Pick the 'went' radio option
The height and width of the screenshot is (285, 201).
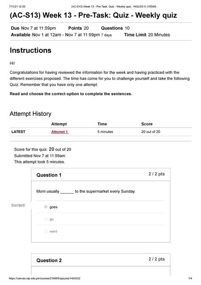46,231
